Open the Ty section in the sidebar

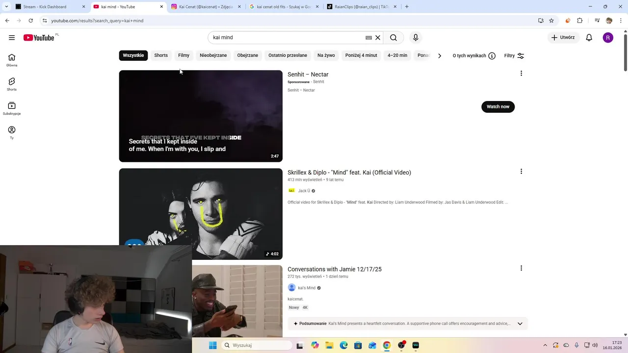[x=12, y=132]
